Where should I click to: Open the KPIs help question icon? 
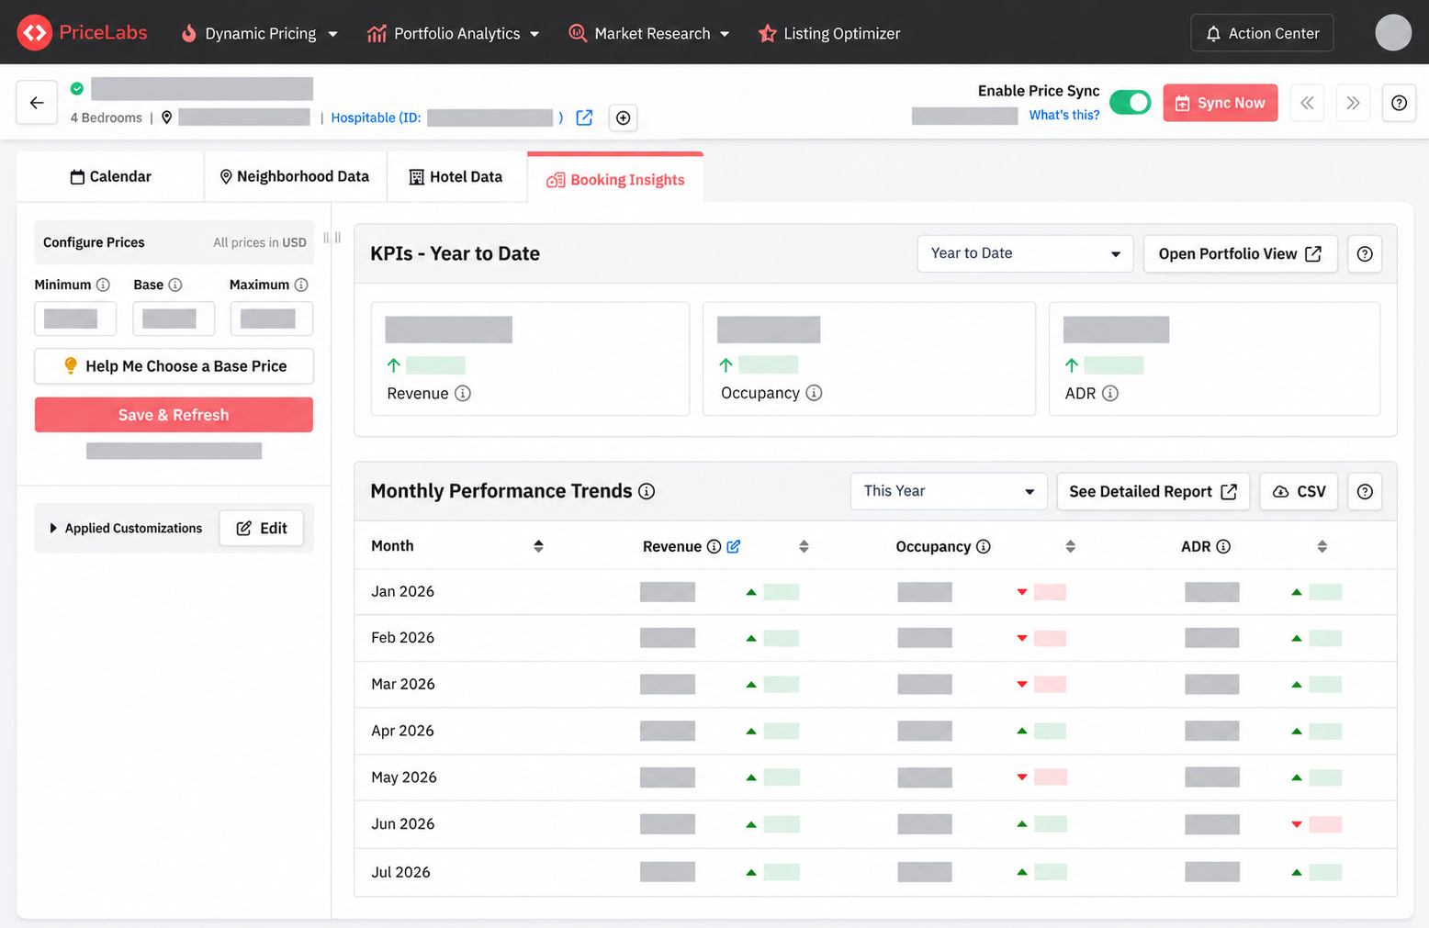[x=1365, y=253]
